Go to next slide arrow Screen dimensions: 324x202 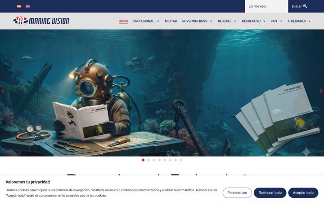click(321, 91)
